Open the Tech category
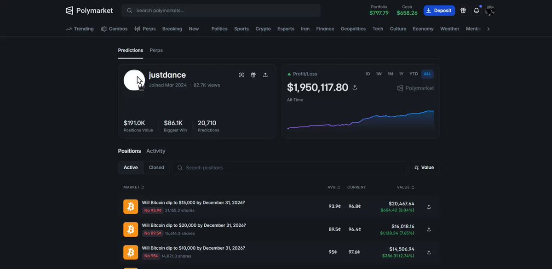 coord(378,29)
